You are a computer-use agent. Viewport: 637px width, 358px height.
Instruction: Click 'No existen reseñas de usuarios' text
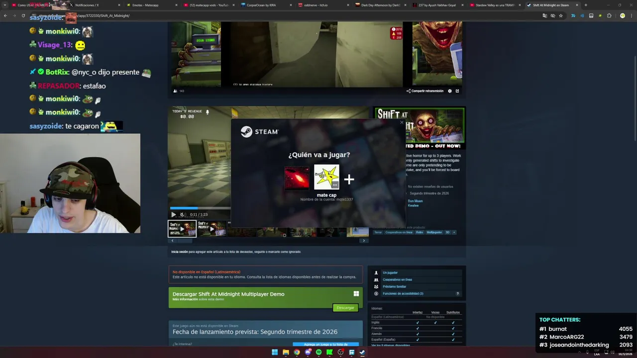click(430, 186)
